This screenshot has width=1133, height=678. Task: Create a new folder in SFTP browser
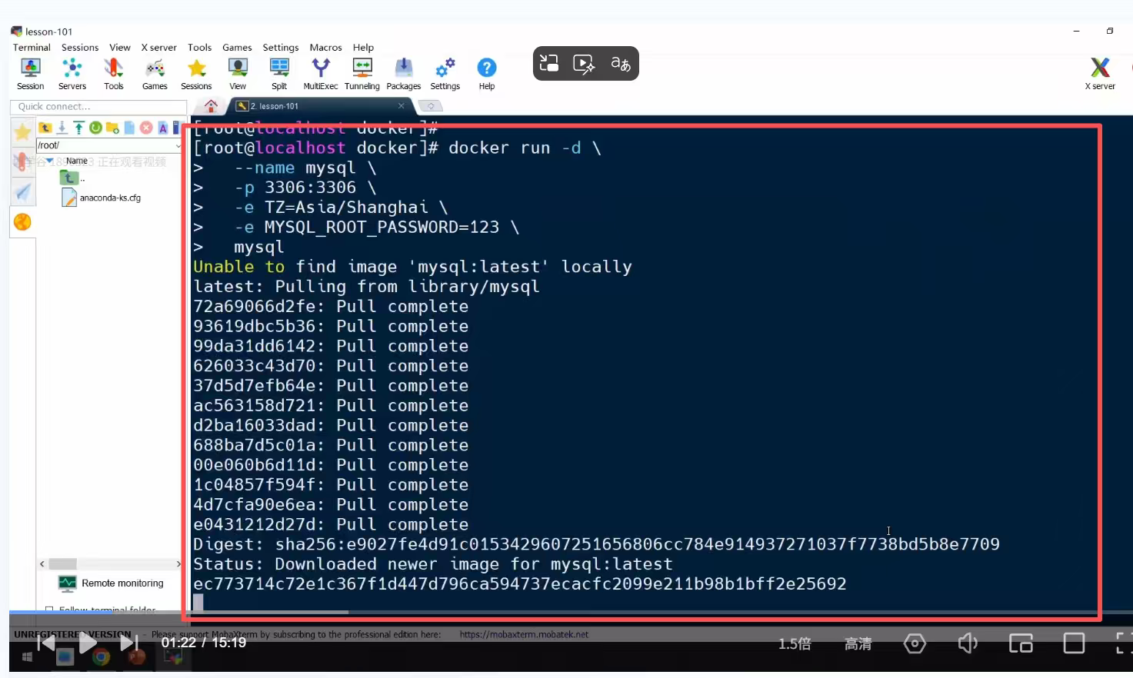[x=112, y=128]
